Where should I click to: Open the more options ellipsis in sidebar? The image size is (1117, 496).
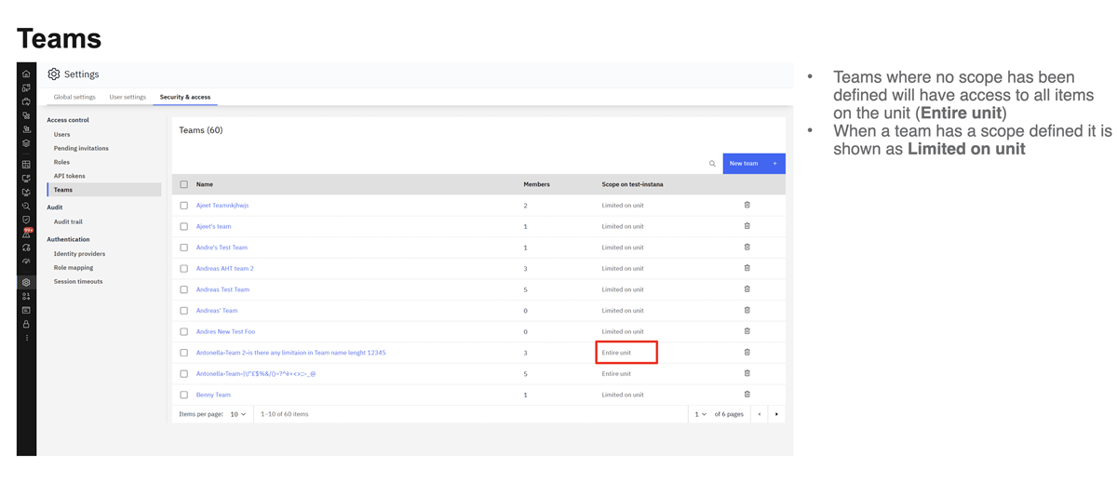click(26, 338)
